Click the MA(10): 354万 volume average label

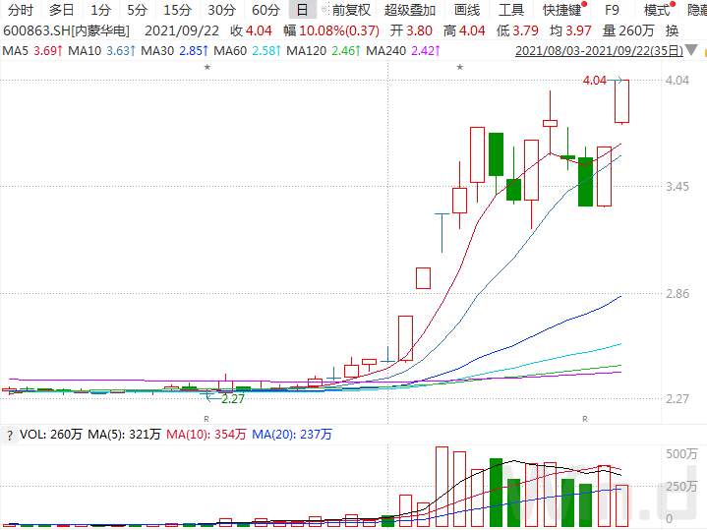pyautogui.click(x=206, y=435)
